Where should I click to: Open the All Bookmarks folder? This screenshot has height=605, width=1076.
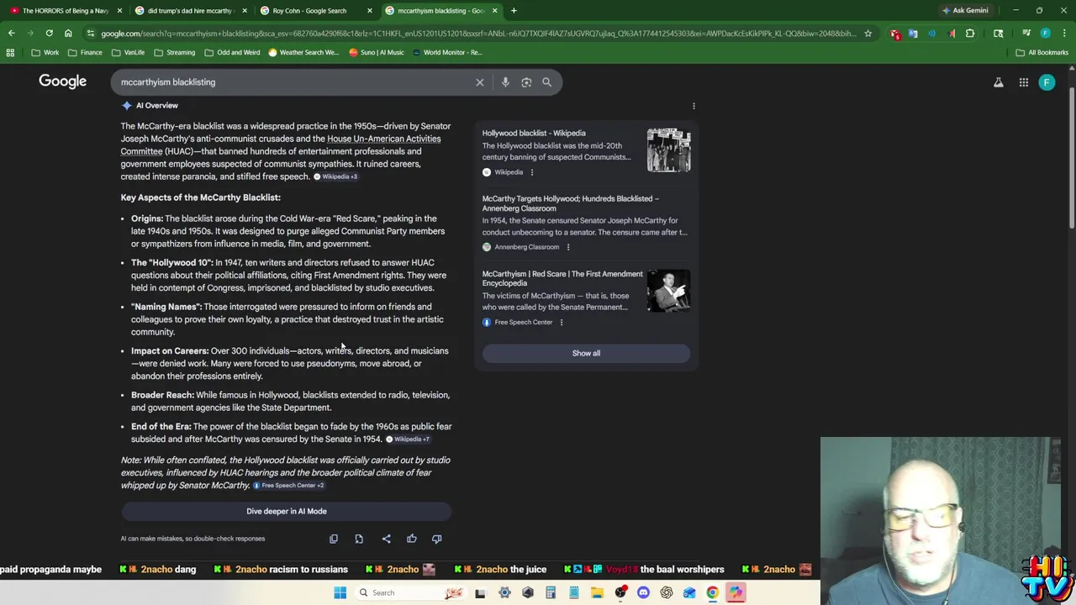coord(1042,52)
